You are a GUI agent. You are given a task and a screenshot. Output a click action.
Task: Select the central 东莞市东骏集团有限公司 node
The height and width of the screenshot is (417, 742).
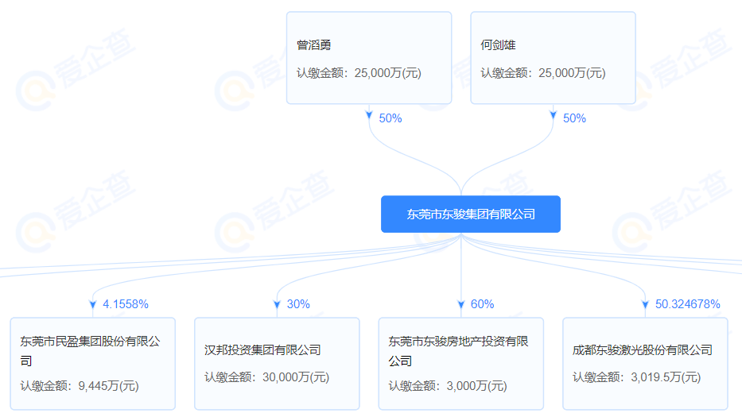coord(471,214)
